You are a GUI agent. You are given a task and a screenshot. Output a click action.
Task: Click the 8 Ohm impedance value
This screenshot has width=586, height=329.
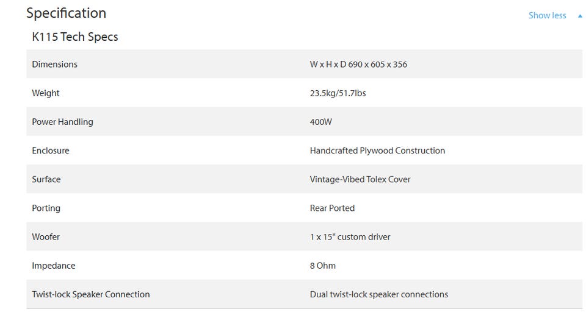point(322,265)
